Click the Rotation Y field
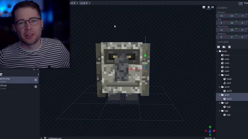 pyautogui.click(x=232, y=37)
